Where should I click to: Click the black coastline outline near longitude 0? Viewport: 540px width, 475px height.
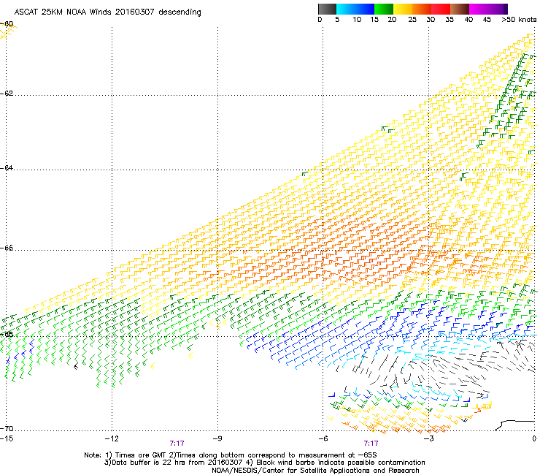pos(515,425)
